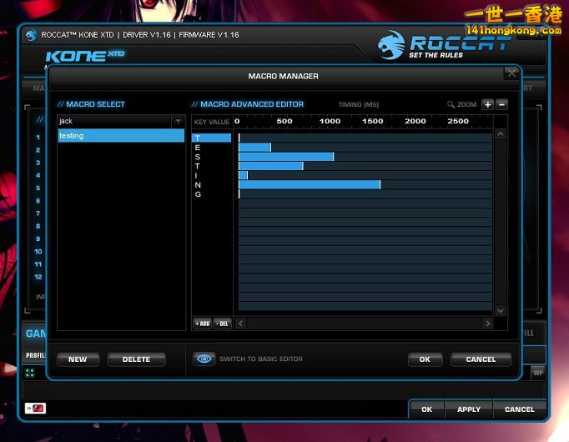Cancel changes in main Roccat window
This screenshot has height=442, width=569.
pyautogui.click(x=519, y=409)
